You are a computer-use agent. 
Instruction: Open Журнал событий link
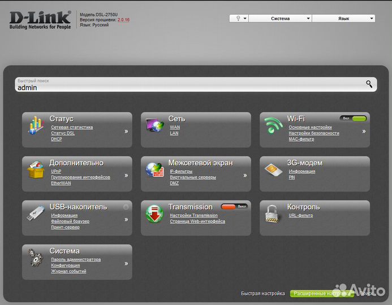(x=68, y=271)
